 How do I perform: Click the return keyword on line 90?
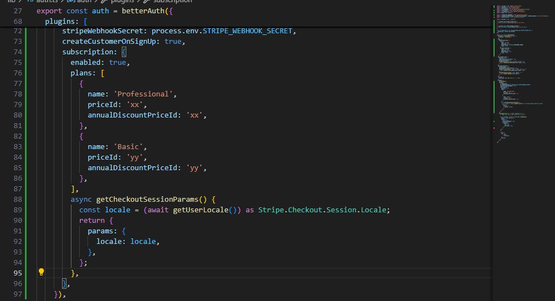(x=92, y=221)
